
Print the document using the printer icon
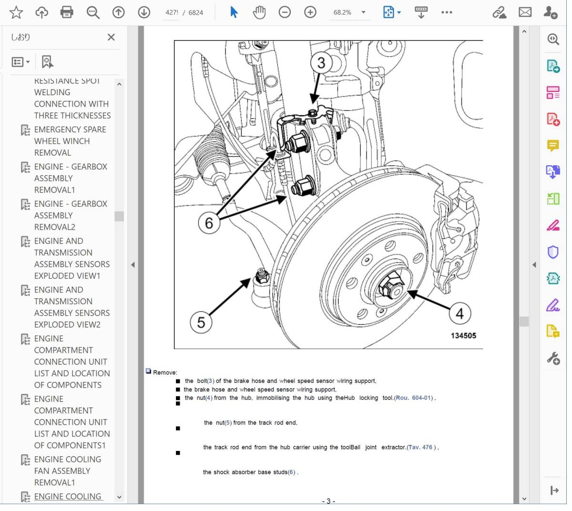(67, 12)
